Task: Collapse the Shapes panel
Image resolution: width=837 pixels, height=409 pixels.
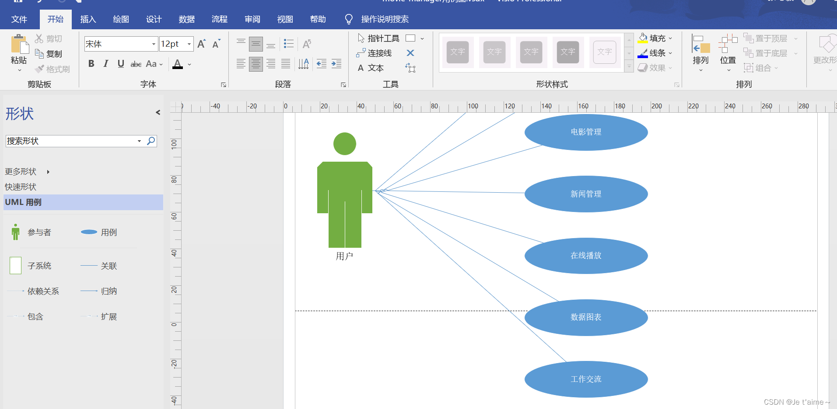Action: point(158,112)
